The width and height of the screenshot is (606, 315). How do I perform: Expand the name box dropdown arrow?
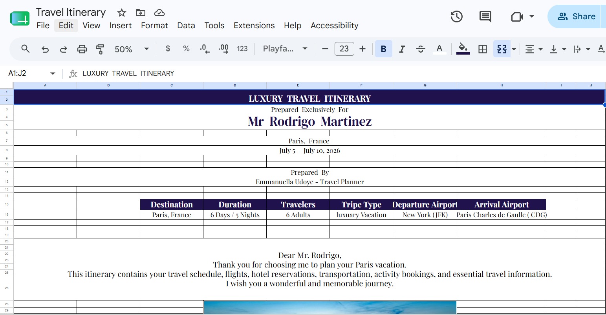tap(53, 73)
